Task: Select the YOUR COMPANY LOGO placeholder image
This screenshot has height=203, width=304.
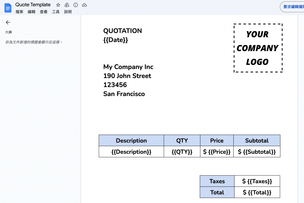Action: coord(258,48)
